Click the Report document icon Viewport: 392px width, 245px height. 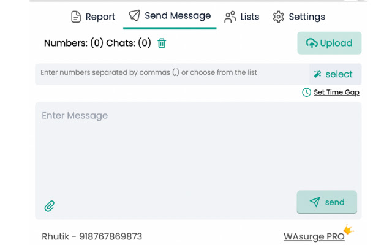[76, 17]
